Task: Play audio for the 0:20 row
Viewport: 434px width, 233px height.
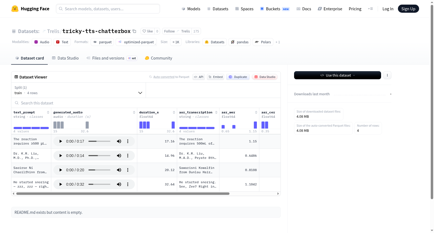Action: [60, 170]
